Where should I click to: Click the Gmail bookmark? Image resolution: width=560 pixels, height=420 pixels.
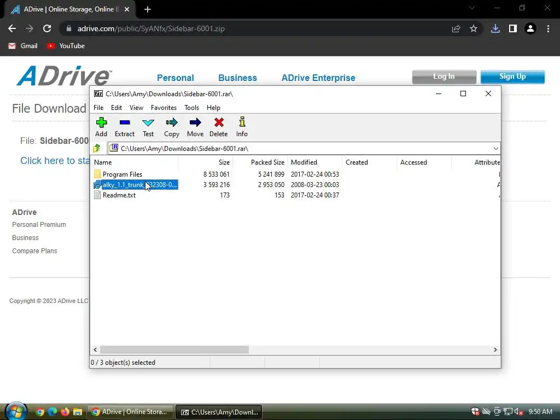pos(23,46)
